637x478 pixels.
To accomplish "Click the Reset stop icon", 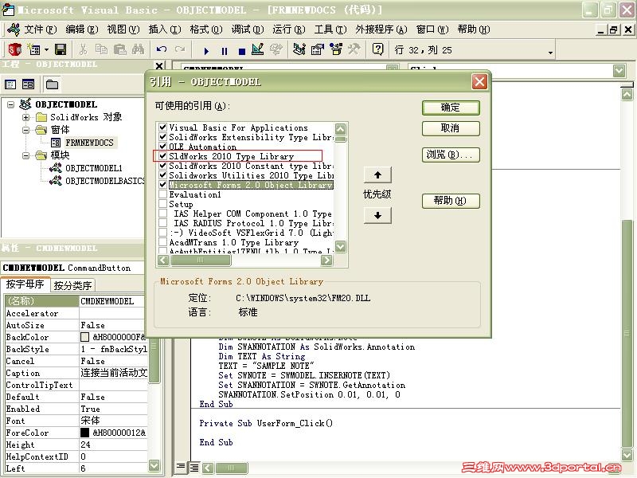I will click(x=242, y=51).
